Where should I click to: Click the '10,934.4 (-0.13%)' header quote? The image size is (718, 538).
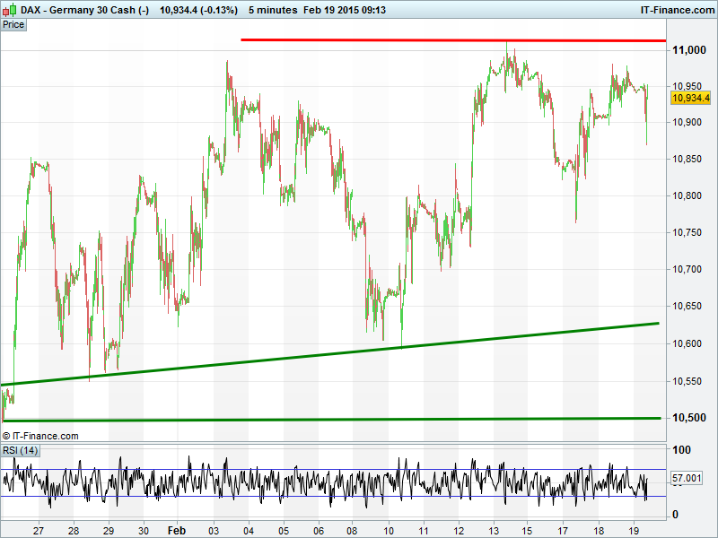(198, 10)
